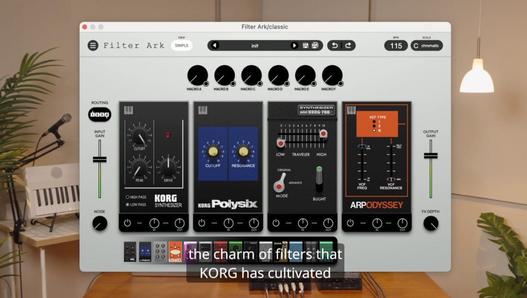Click the MACRO D knob
This screenshot has width=527, height=298.
[x=278, y=75]
